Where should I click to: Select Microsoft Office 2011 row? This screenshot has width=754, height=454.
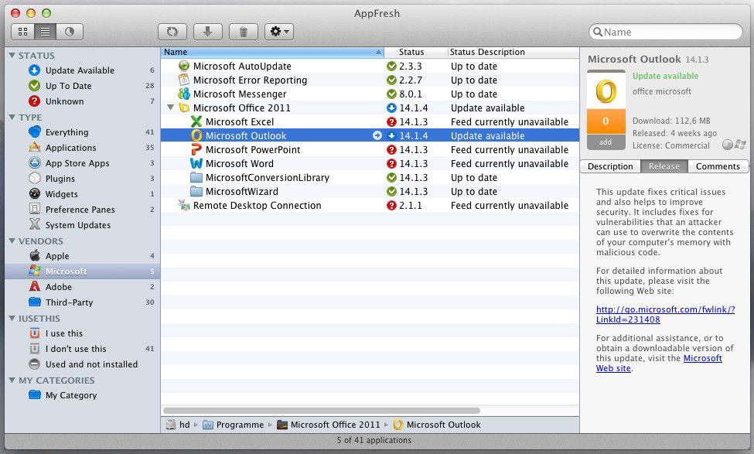(x=370, y=108)
